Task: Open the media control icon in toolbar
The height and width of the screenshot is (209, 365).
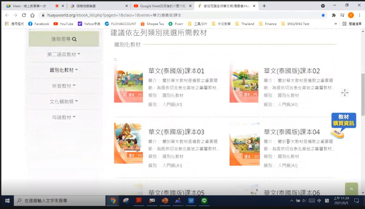Action: pyautogui.click(x=342, y=15)
